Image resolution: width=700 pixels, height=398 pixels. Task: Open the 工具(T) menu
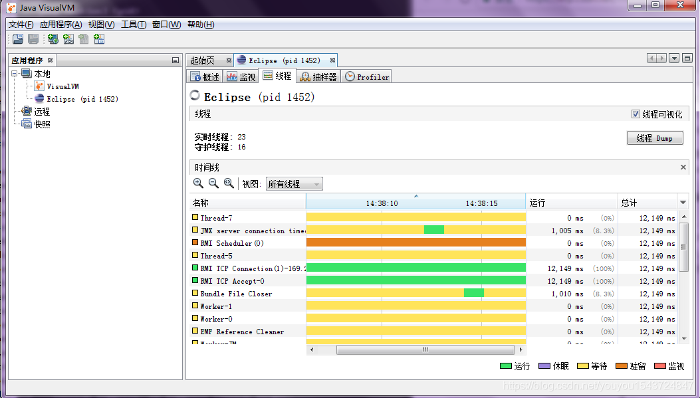pyautogui.click(x=133, y=25)
